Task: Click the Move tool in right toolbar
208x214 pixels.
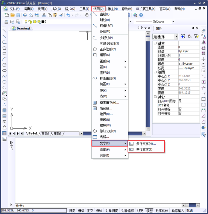Action: click(x=203, y=59)
